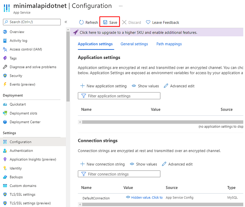Click the Activity log icon
245x207 pixels.
pyautogui.click(x=5, y=41)
